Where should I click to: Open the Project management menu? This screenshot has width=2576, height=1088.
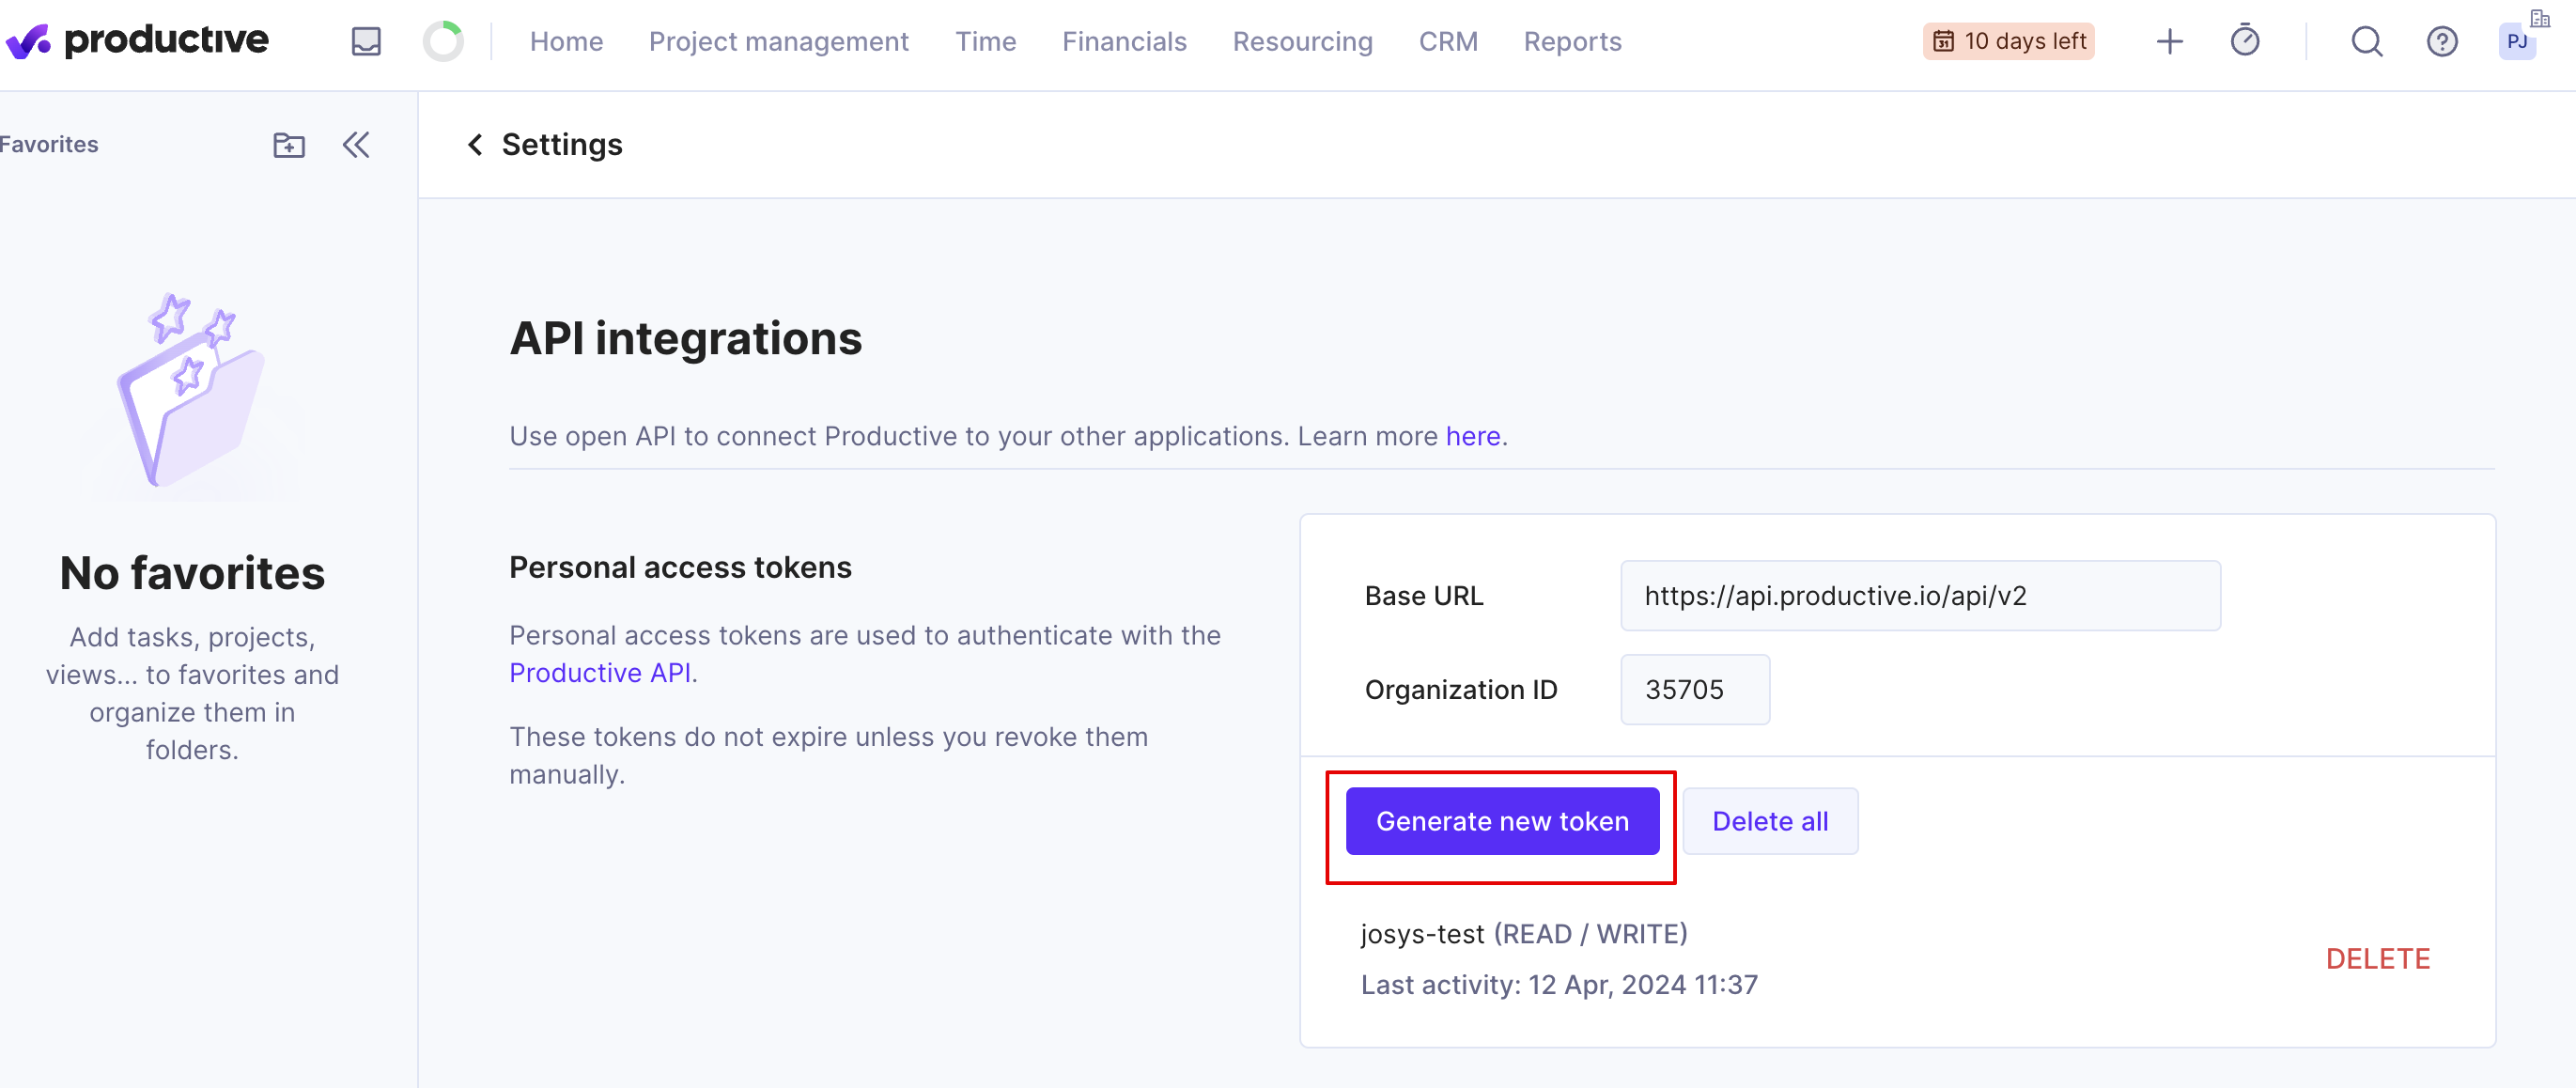tap(778, 41)
